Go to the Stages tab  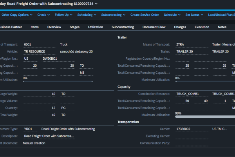[74, 27]
